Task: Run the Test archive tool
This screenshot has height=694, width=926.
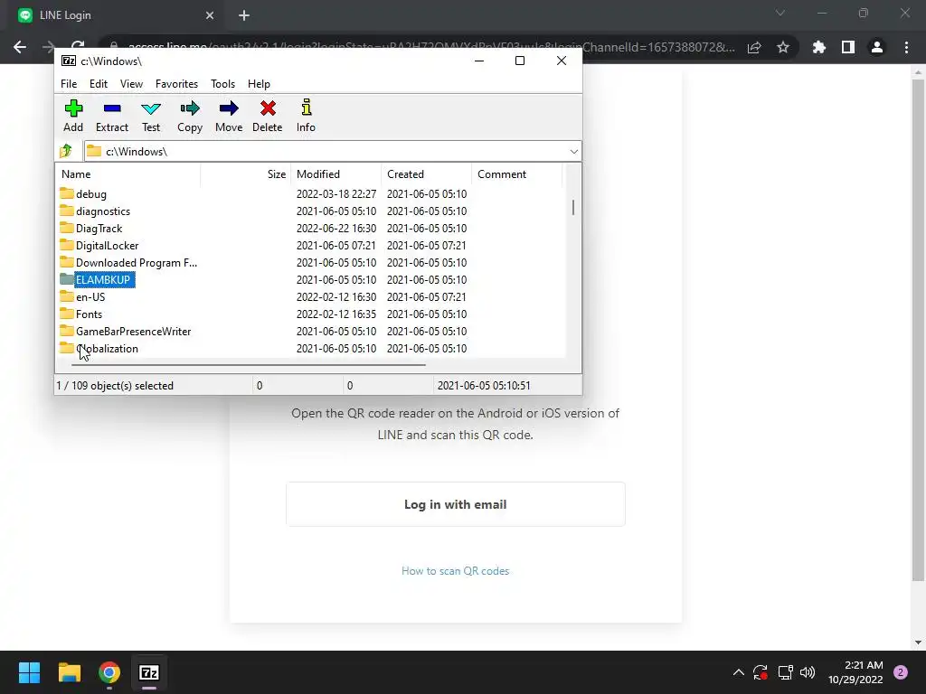Action: coord(151,116)
